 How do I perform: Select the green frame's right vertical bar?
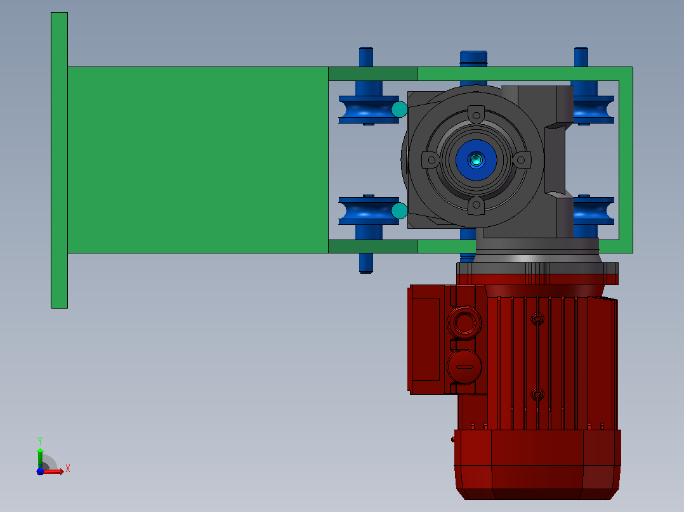626,160
